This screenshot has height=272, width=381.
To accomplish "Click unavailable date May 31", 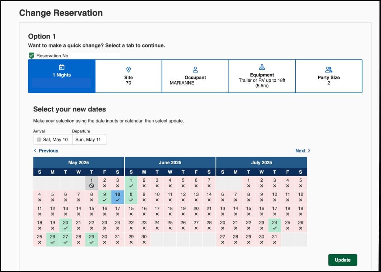I will click(x=118, y=239).
